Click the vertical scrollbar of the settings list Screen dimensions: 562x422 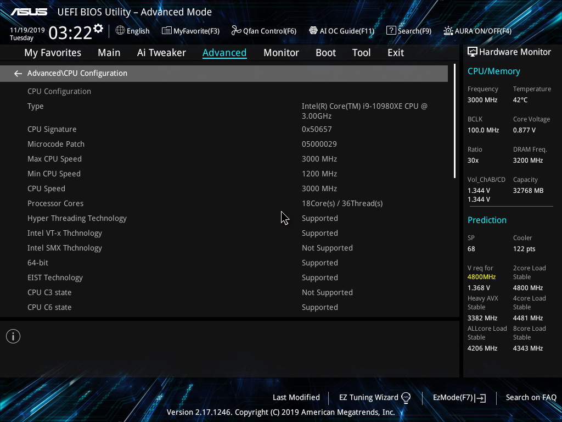(454, 121)
